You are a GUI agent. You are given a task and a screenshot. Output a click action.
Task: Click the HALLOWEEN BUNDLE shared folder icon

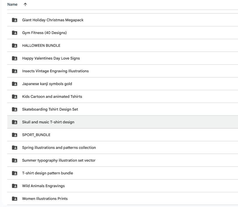(x=14, y=46)
